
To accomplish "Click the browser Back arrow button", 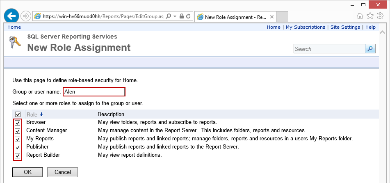I will pyautogui.click(x=11, y=16).
